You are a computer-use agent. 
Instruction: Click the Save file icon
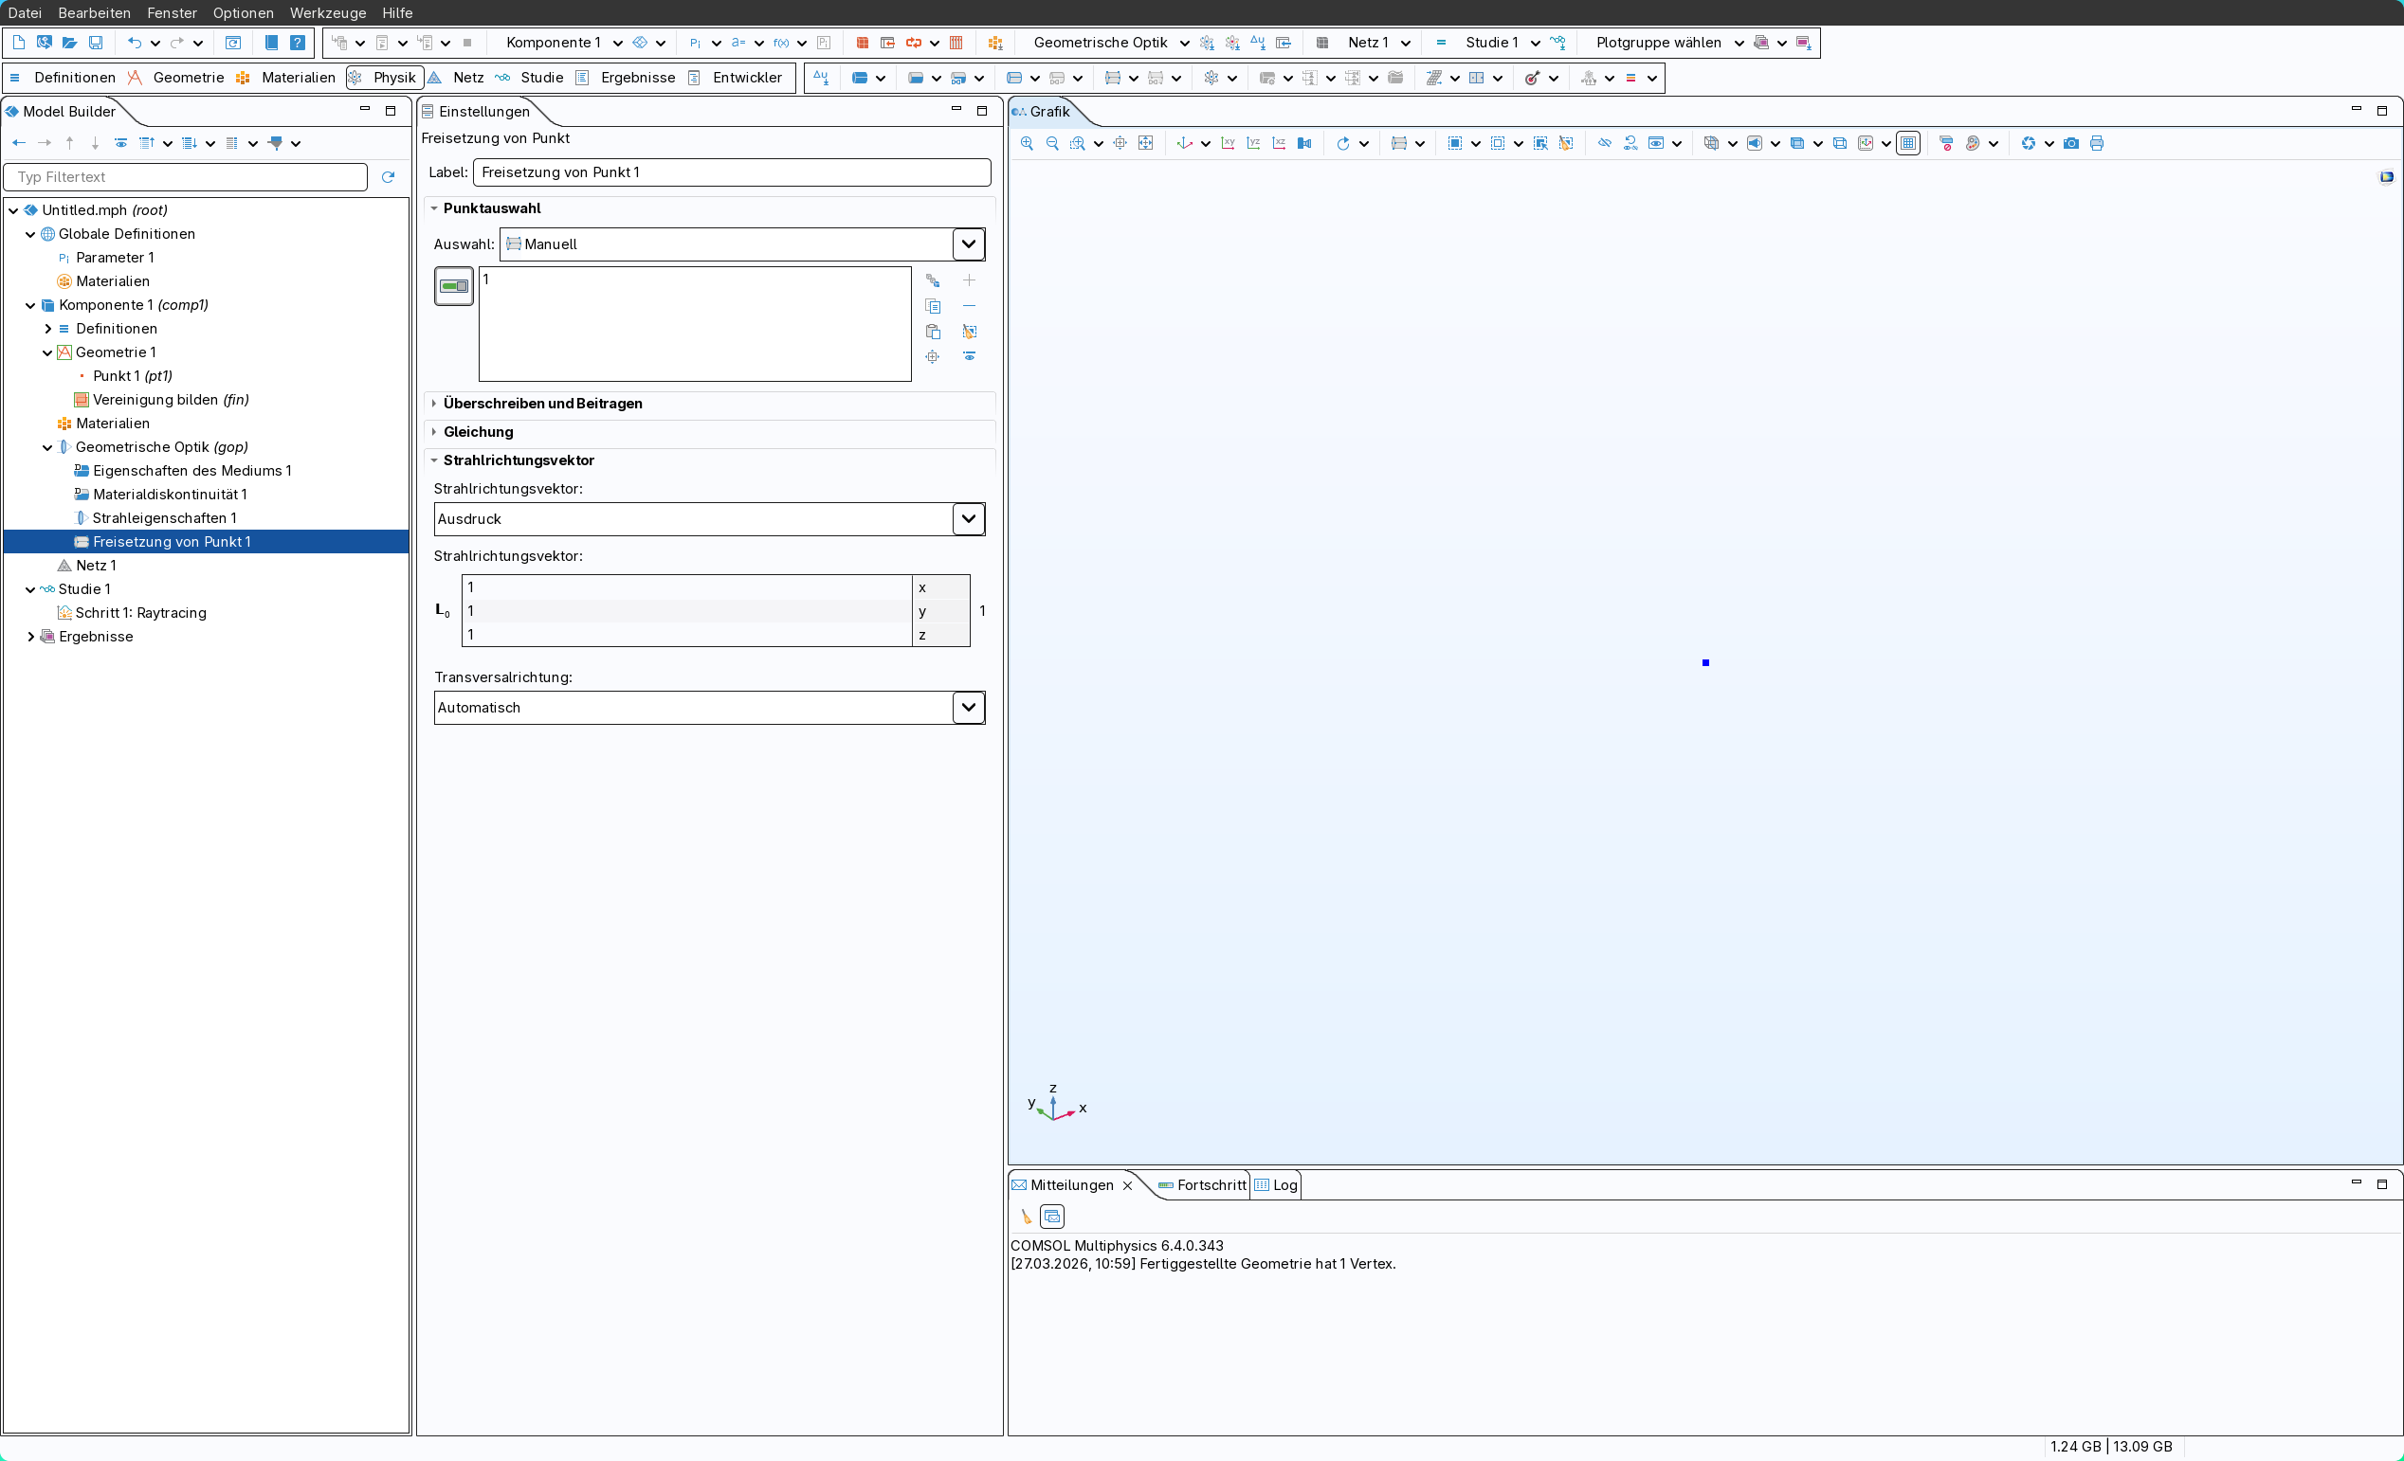(96, 43)
